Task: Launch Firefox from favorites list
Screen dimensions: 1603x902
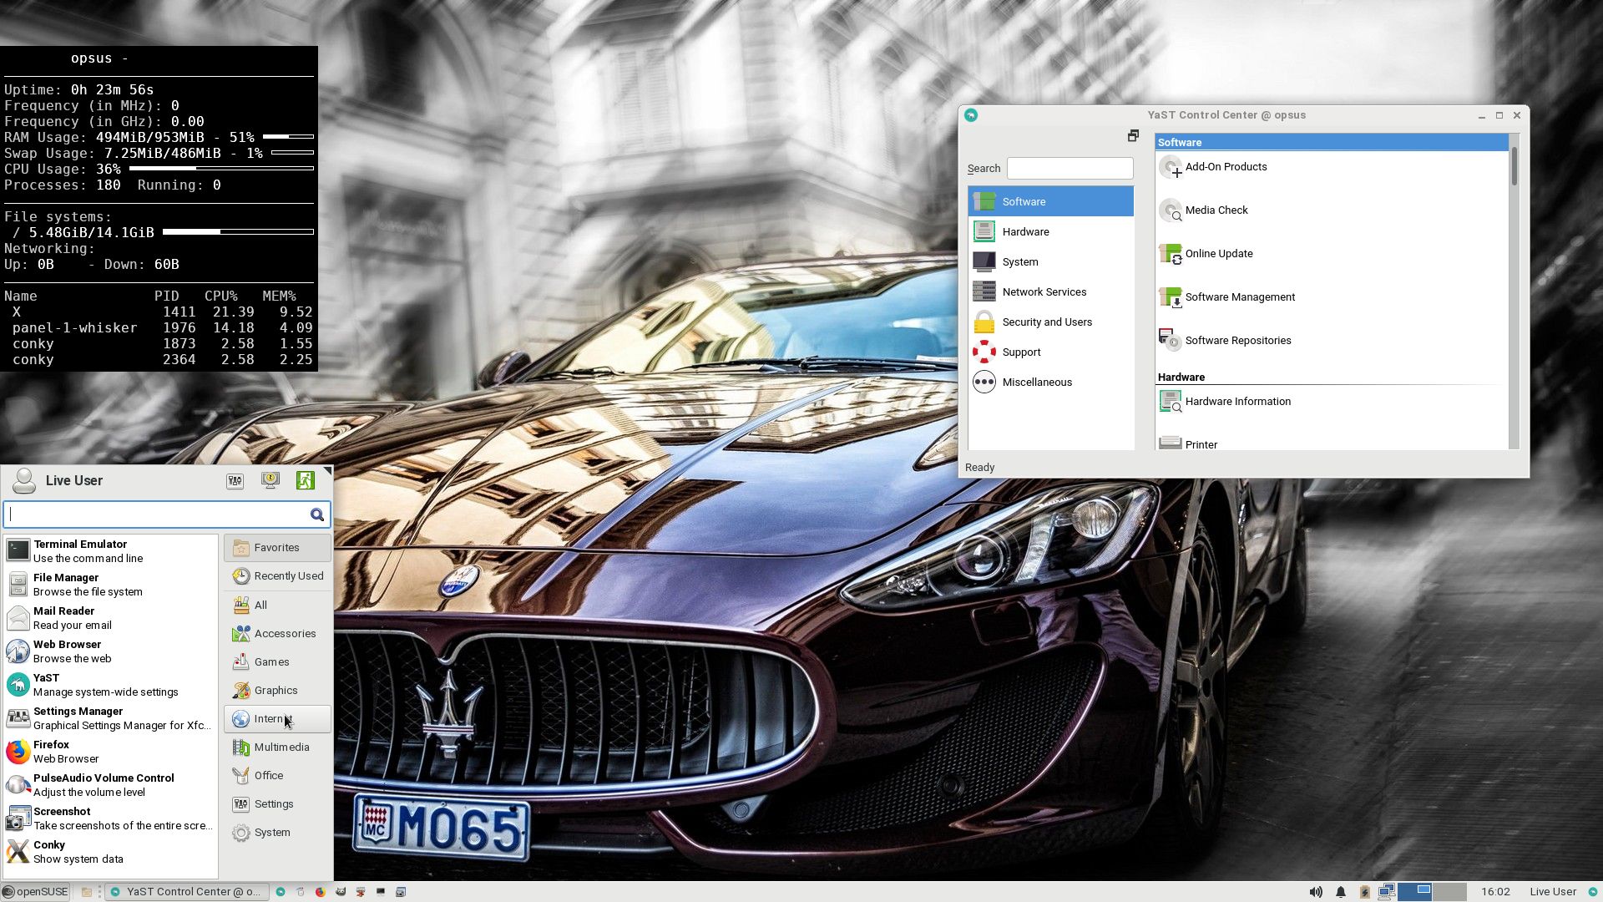Action: coord(110,752)
